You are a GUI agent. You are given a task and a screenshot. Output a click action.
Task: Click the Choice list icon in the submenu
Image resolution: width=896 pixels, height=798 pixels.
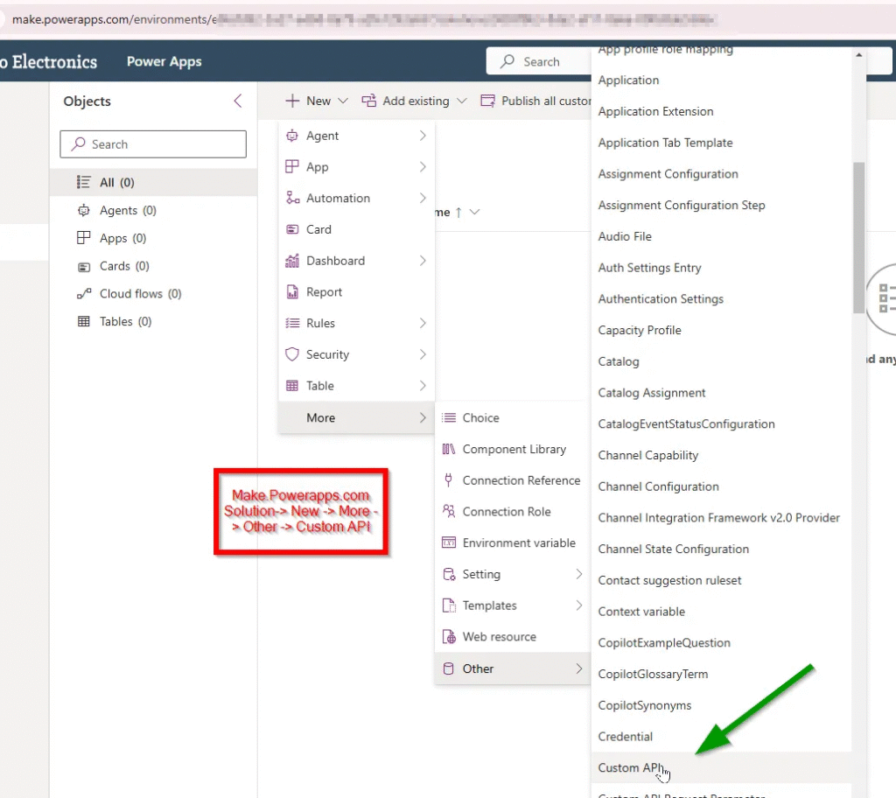pyautogui.click(x=449, y=418)
